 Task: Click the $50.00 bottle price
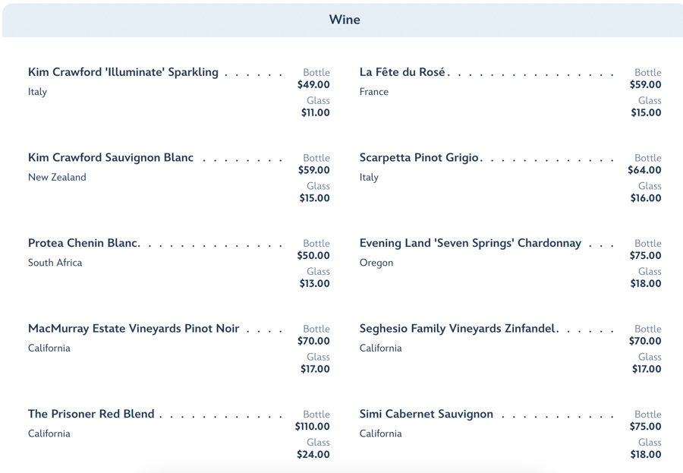tap(313, 256)
